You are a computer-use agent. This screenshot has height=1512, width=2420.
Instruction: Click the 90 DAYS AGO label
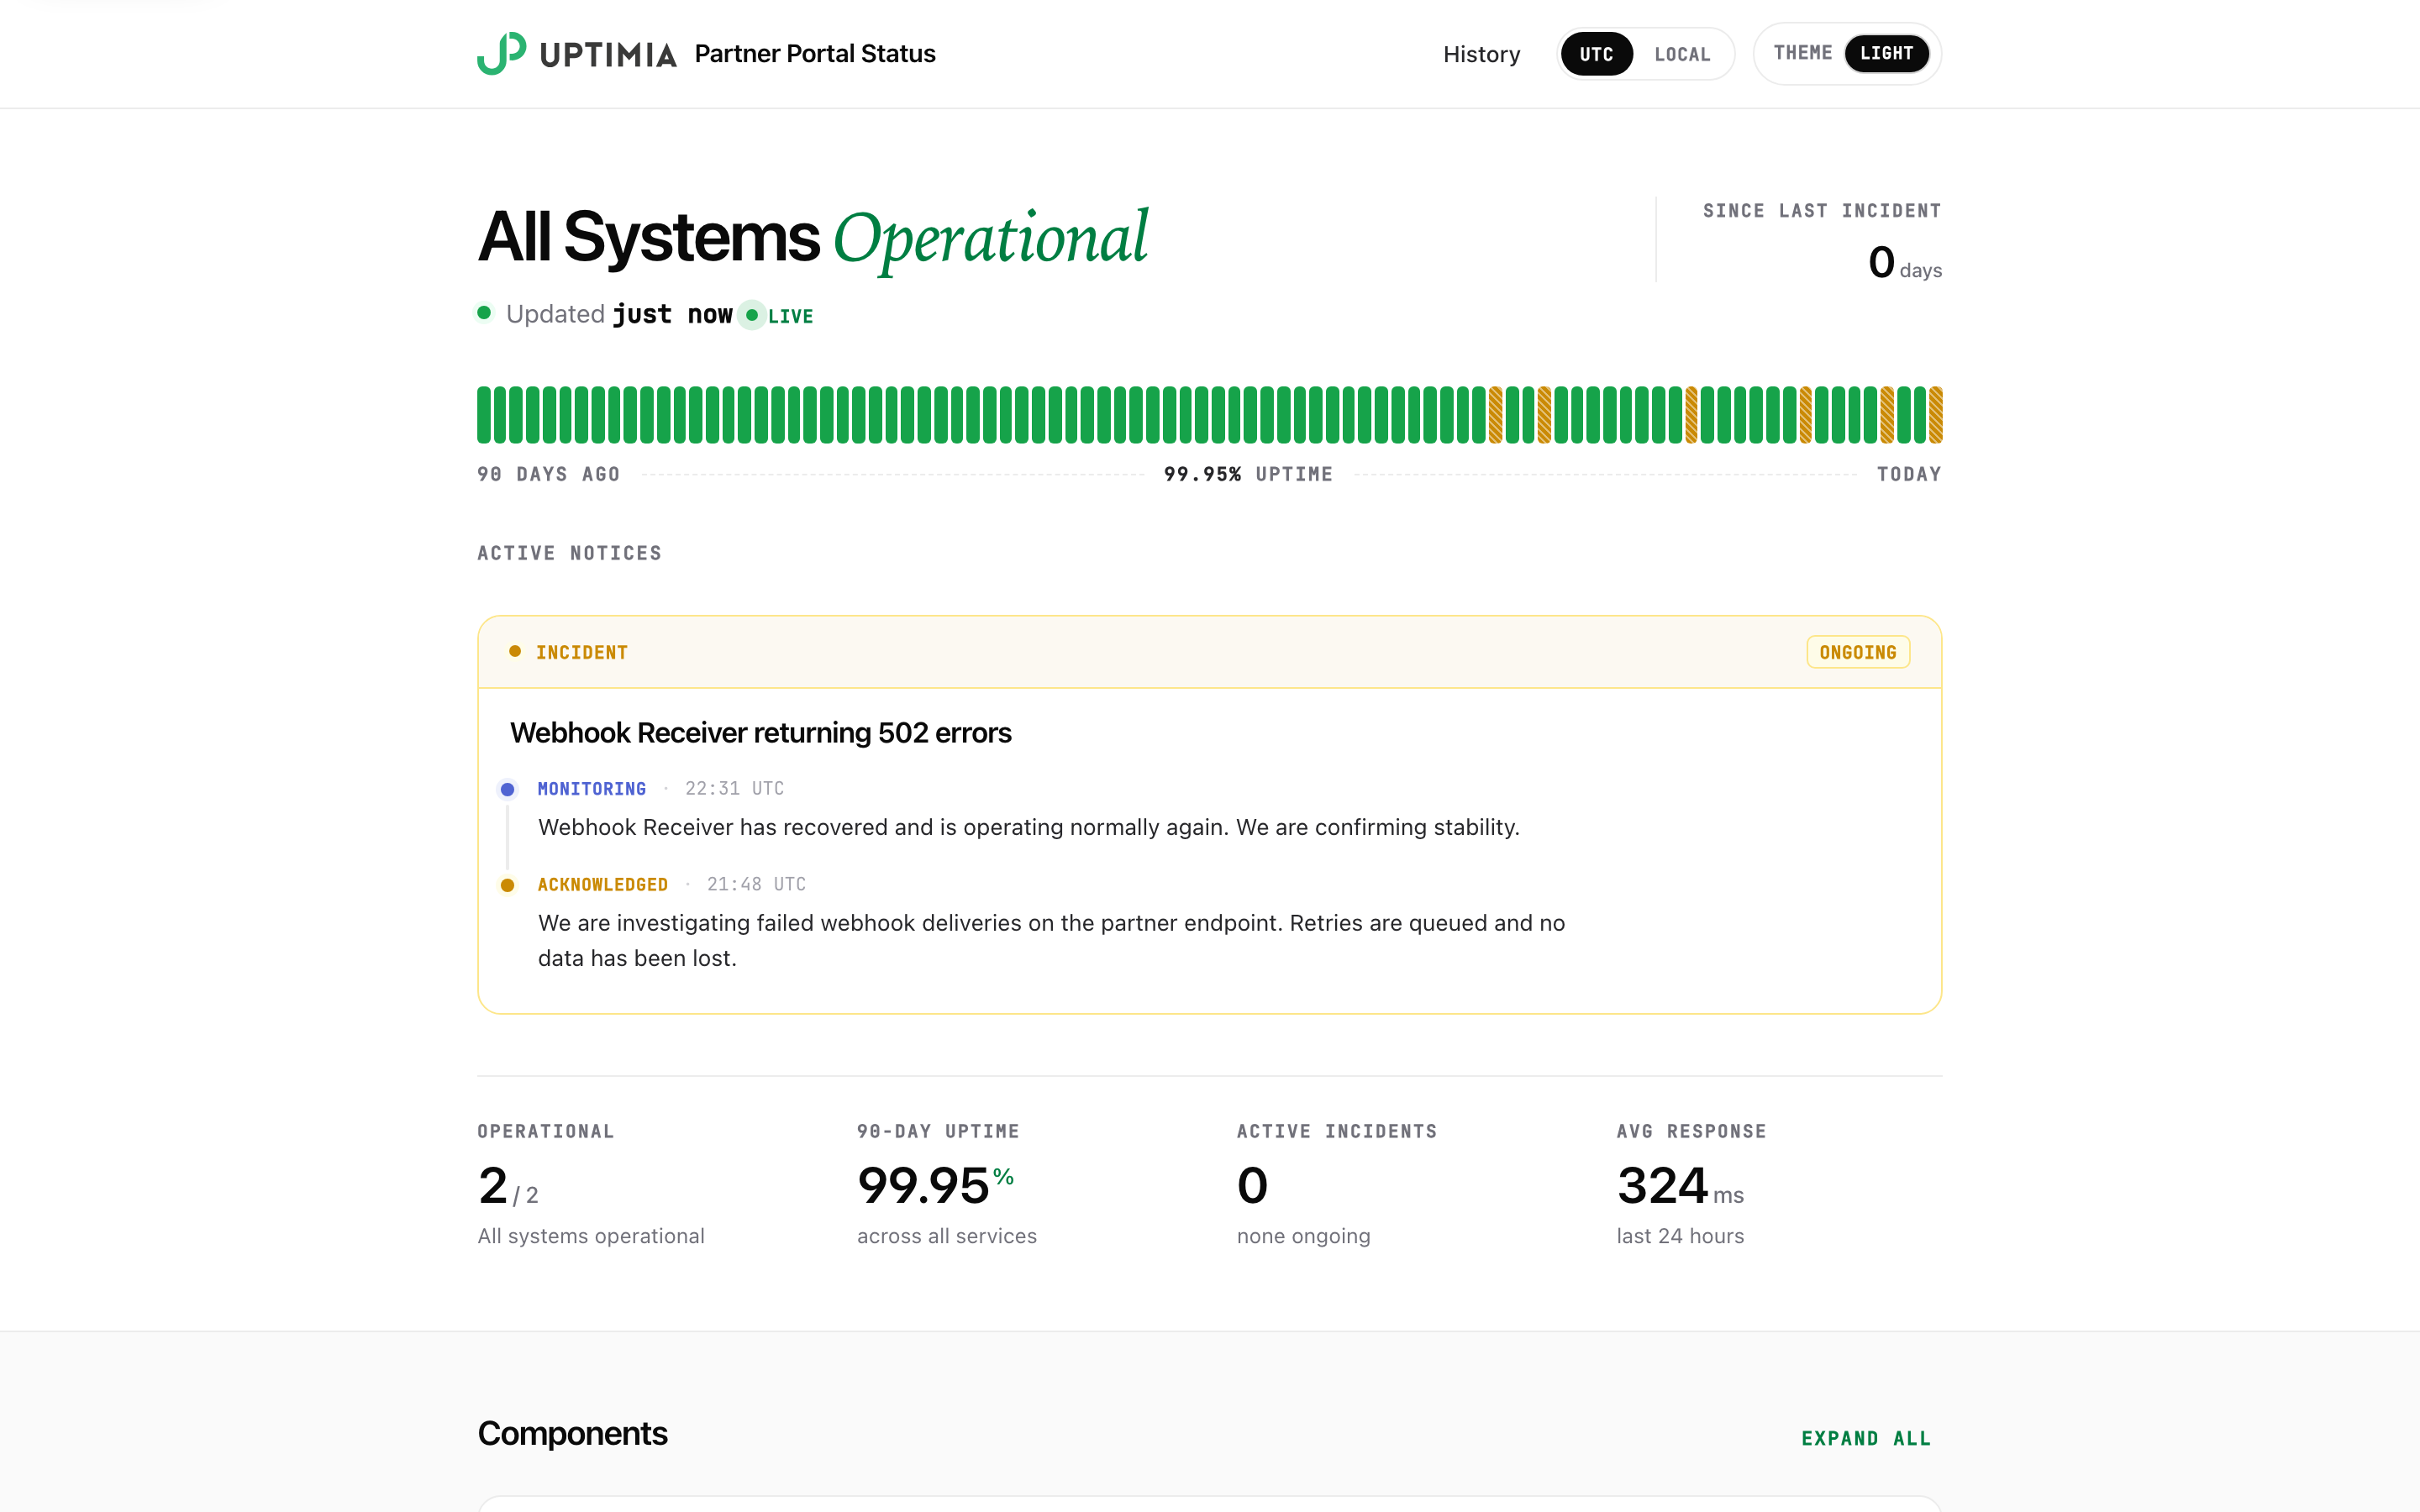point(548,474)
